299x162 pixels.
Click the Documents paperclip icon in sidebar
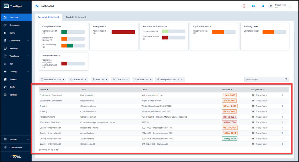5,25
